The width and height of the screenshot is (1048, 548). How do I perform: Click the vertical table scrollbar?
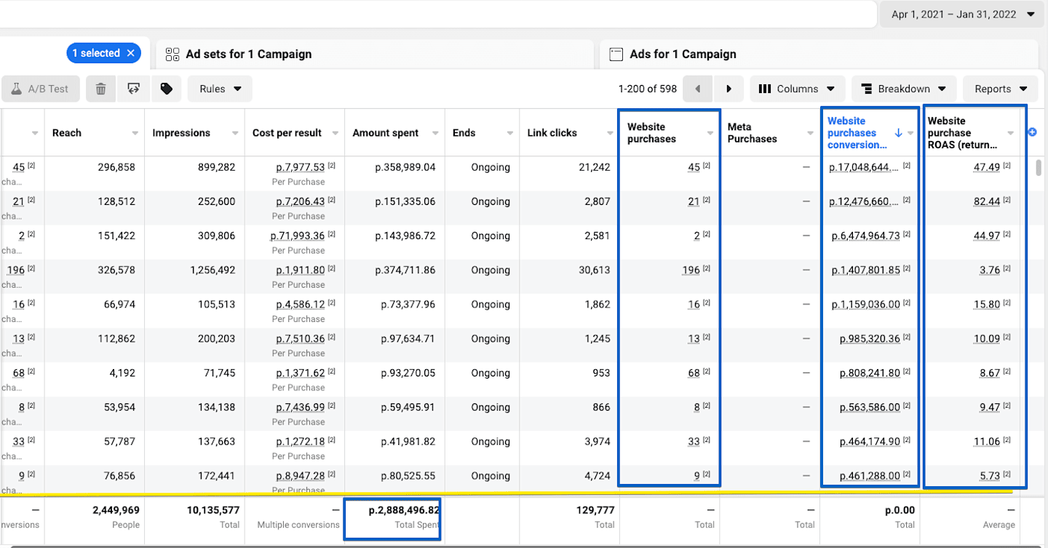1039,167
